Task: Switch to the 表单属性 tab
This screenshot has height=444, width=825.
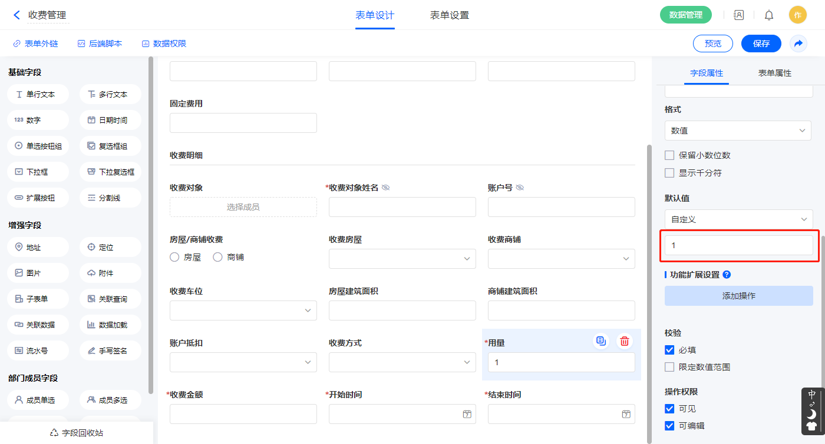Action: (774, 73)
